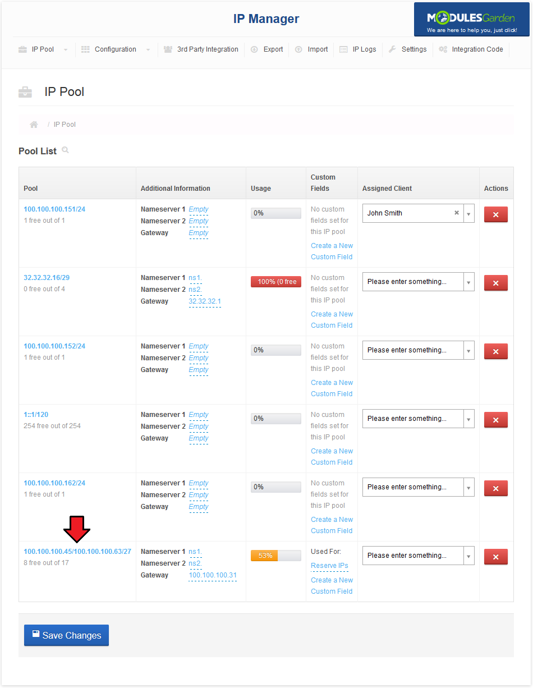Open pool 100.100.100.152/24
Screen dimensions: 533x688
point(54,346)
